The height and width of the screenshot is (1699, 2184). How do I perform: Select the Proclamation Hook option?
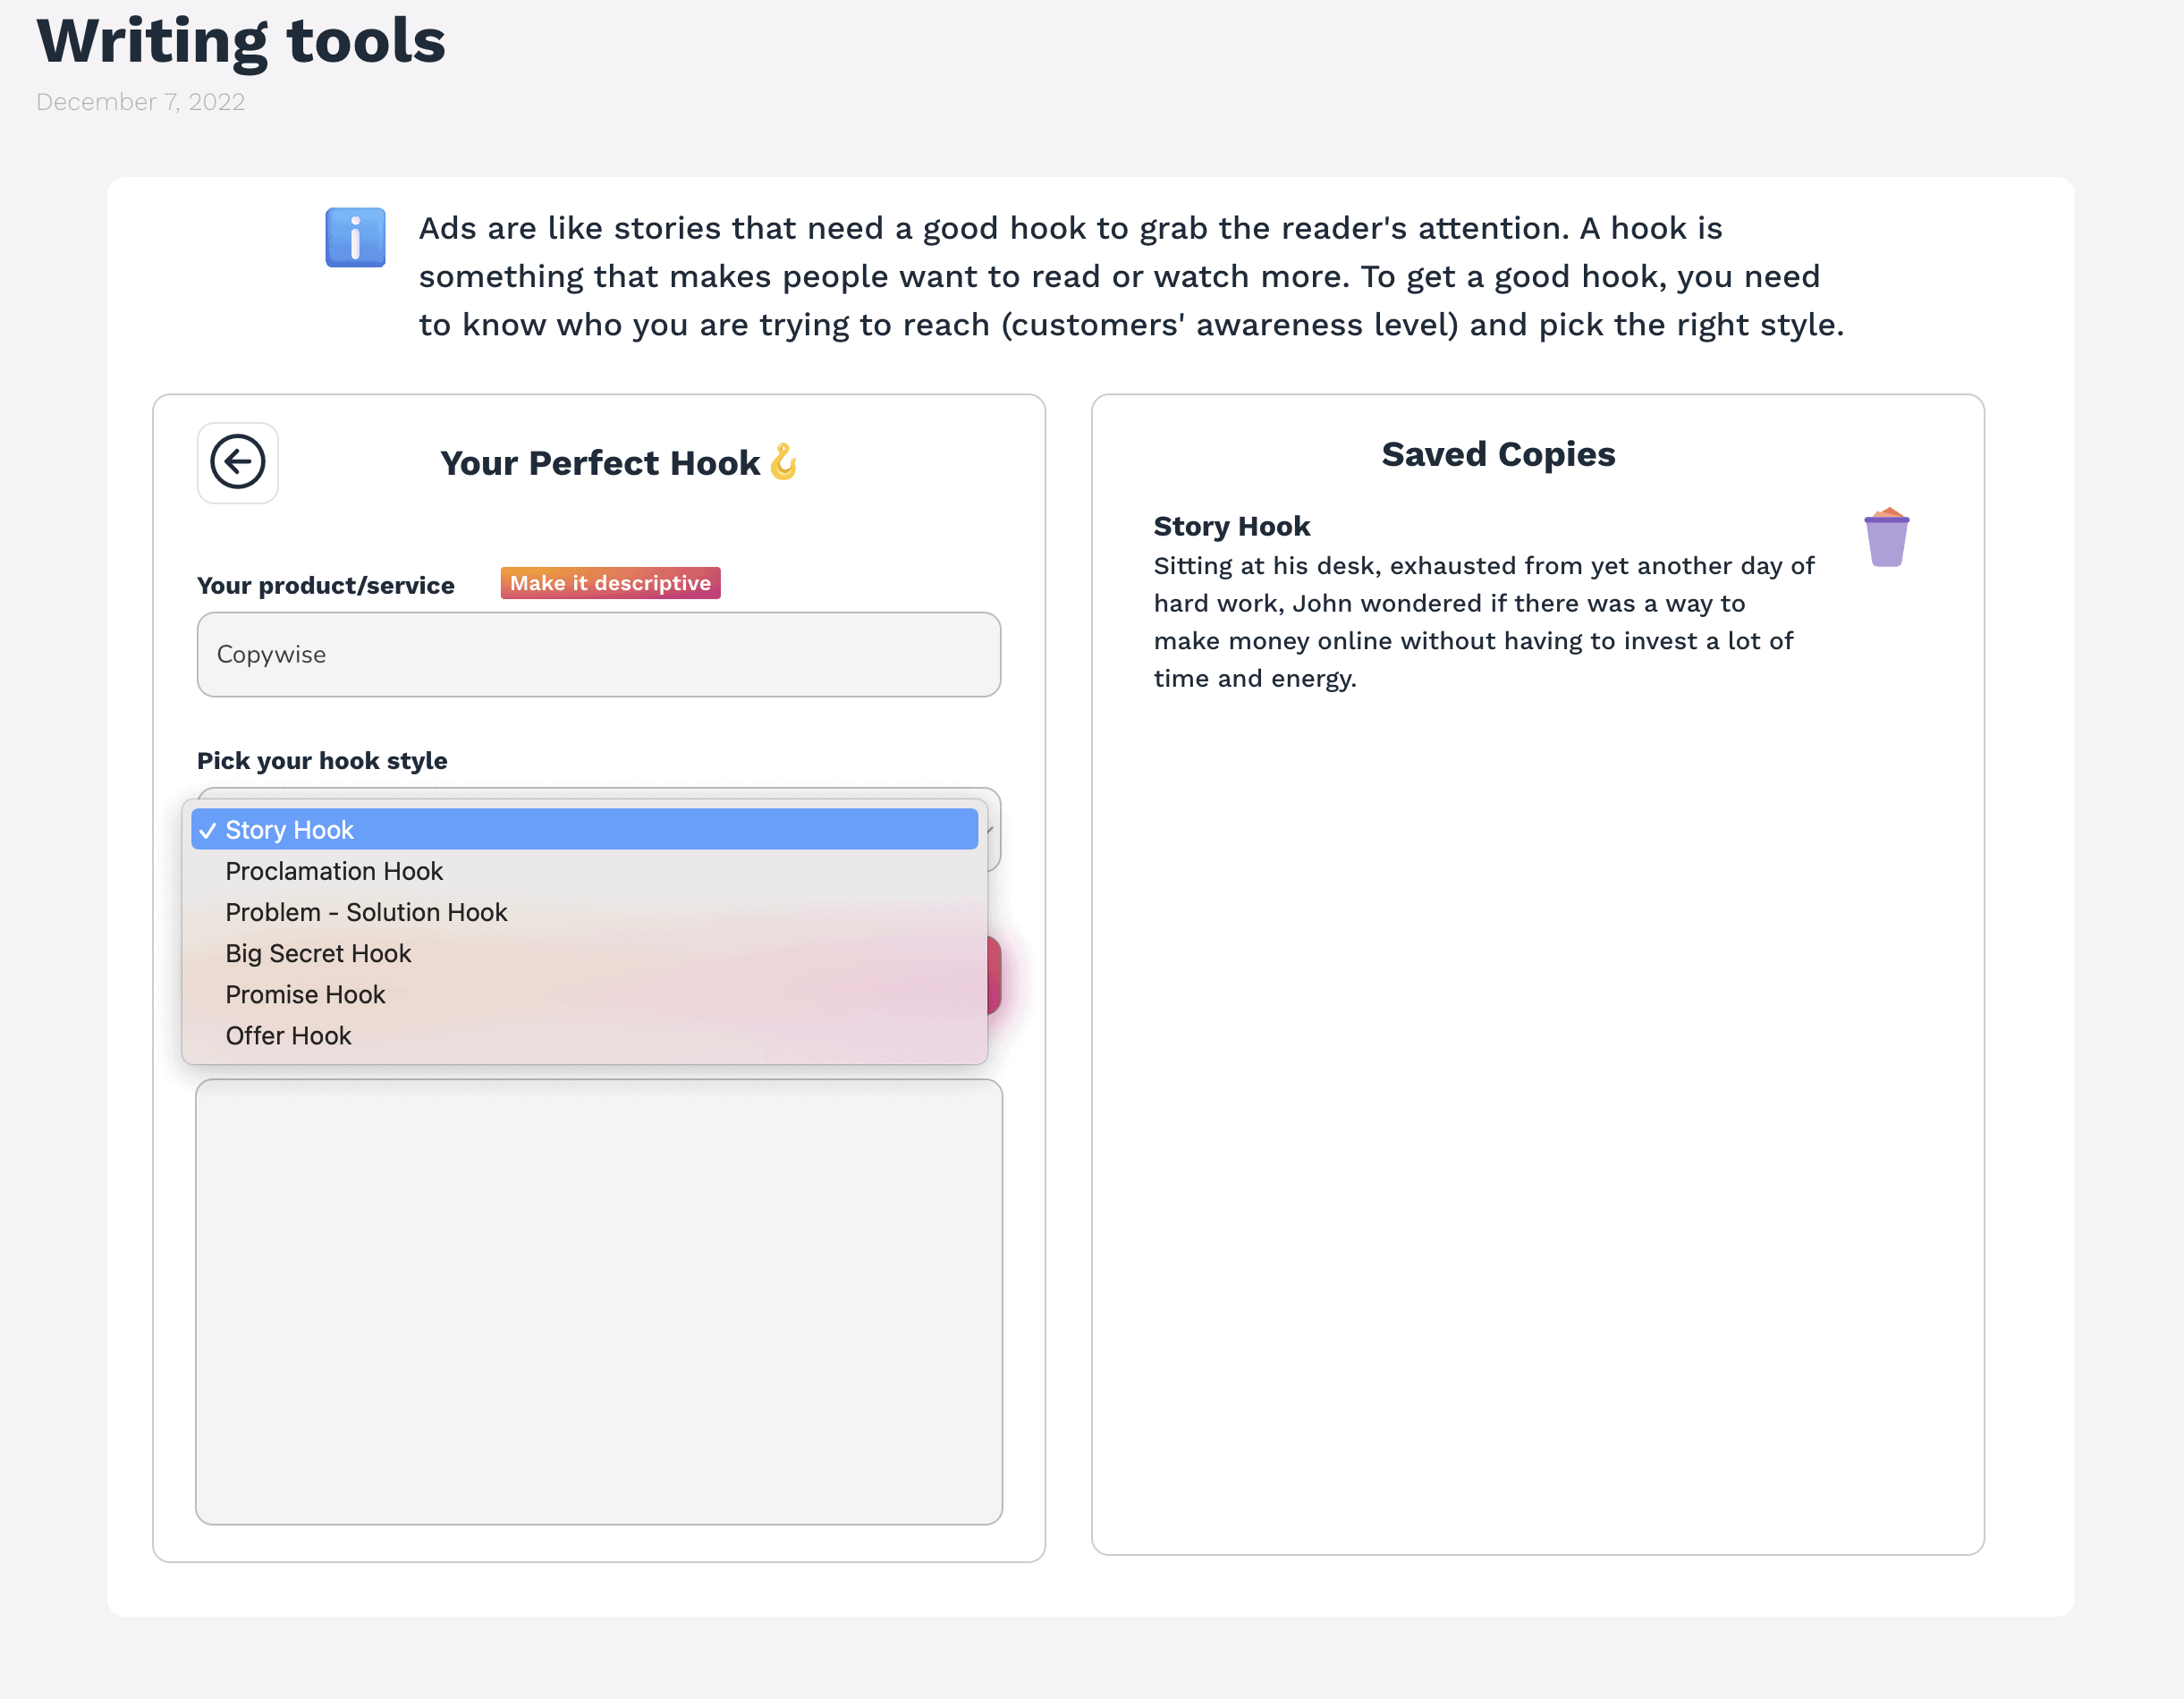pyautogui.click(x=584, y=871)
